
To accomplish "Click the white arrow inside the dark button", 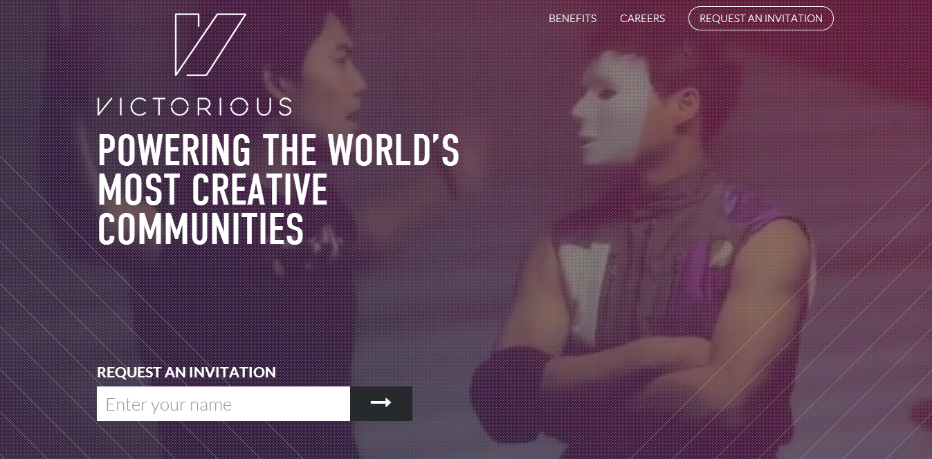I will 381,403.
